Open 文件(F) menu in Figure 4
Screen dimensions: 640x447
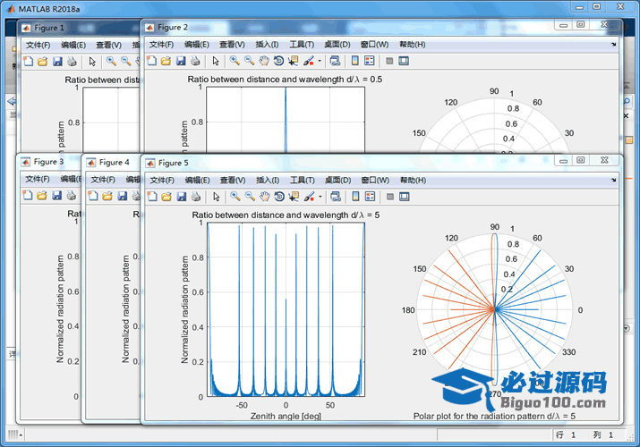pyautogui.click(x=102, y=180)
